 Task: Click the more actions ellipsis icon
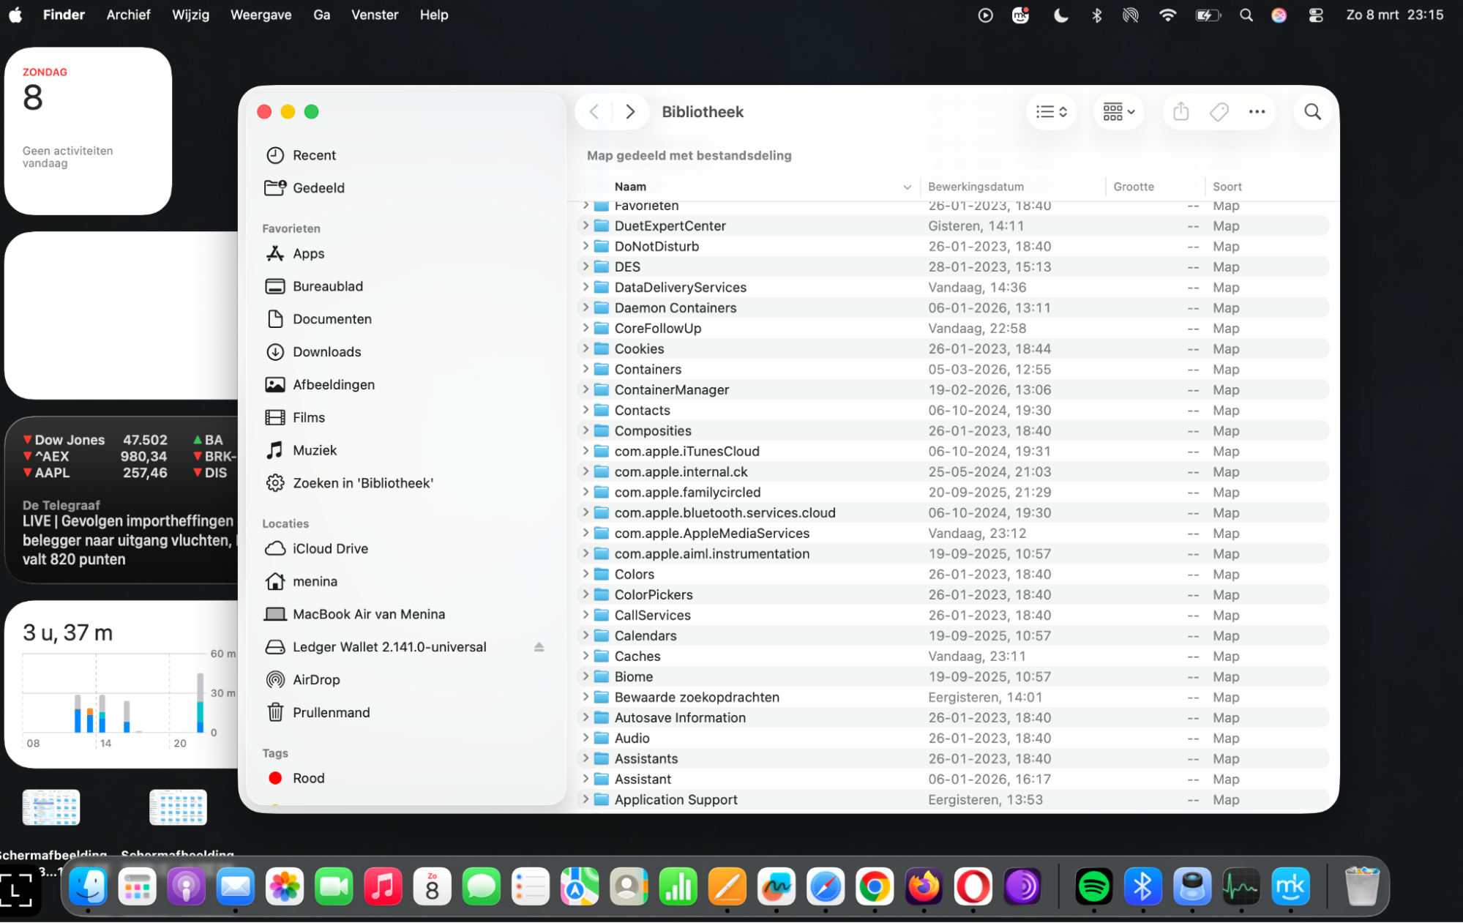1257,111
